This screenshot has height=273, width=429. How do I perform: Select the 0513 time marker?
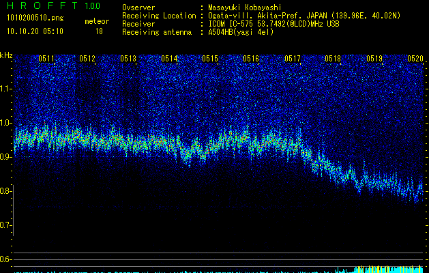tap(128, 59)
